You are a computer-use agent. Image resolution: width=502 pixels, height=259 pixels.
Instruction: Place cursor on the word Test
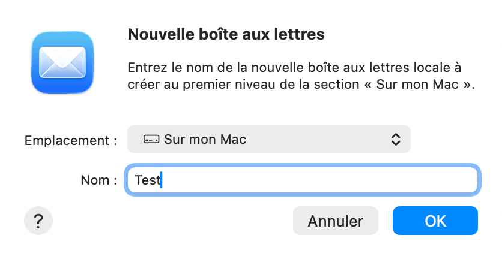pos(147,180)
